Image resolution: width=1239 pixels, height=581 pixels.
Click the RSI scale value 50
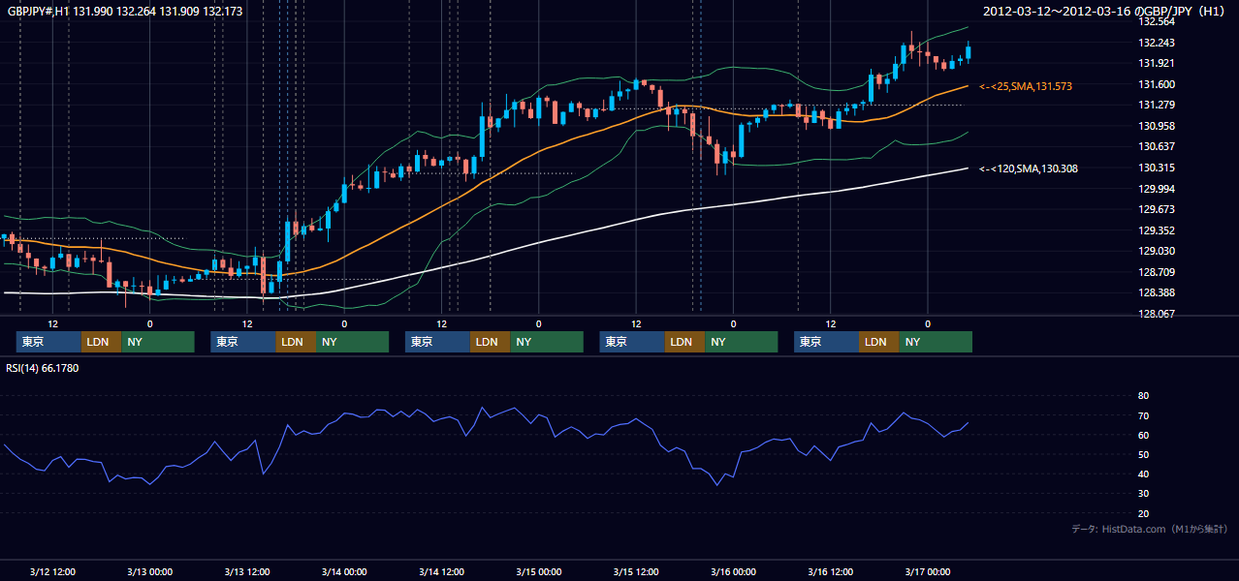click(x=1143, y=454)
